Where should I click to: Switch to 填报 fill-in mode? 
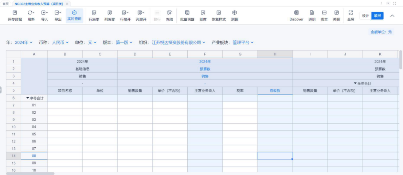click(x=377, y=16)
